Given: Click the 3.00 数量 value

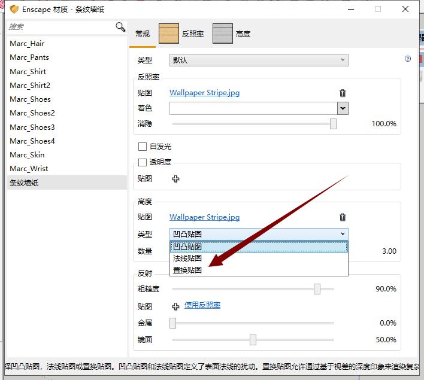Looking at the screenshot, I should pos(389,251).
